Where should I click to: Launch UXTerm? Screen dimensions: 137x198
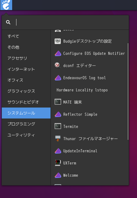90,163
